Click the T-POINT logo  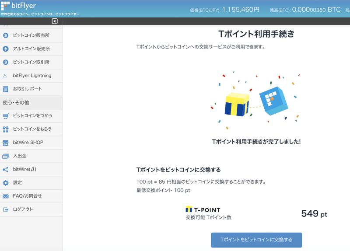click(x=203, y=210)
